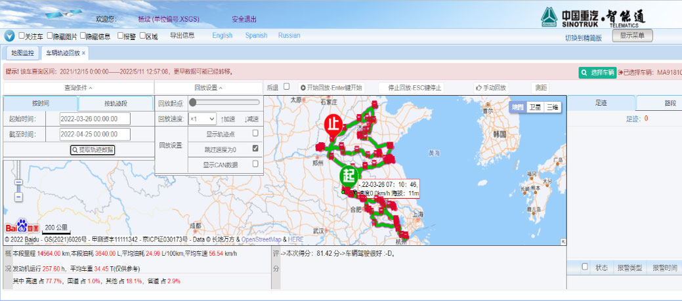Select the 按时间 query tab
Image resolution: width=682 pixels, height=301 pixels.
tap(41, 104)
